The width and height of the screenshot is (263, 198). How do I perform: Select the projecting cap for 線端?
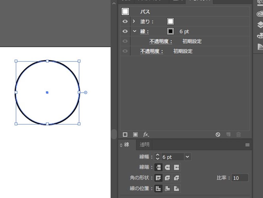pyautogui.click(x=176, y=168)
